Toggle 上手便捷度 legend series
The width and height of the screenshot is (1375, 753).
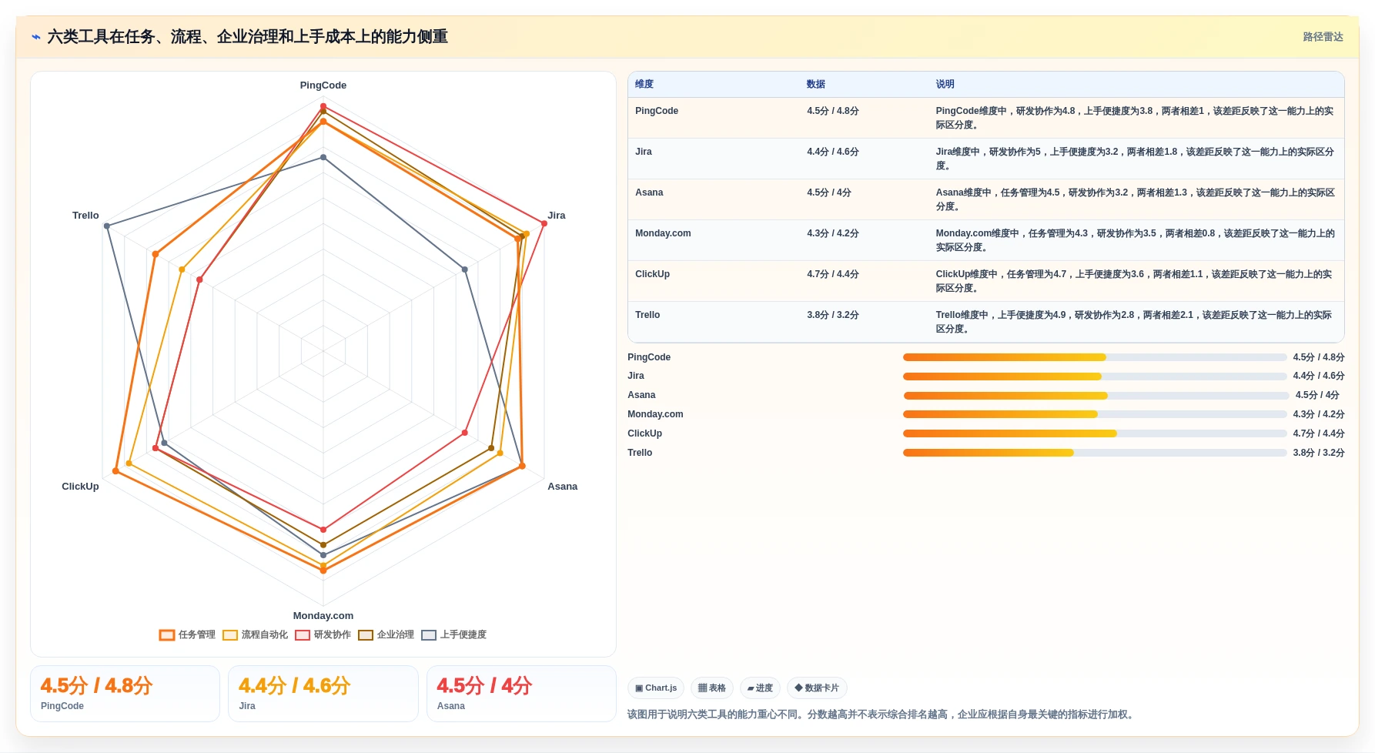(453, 634)
